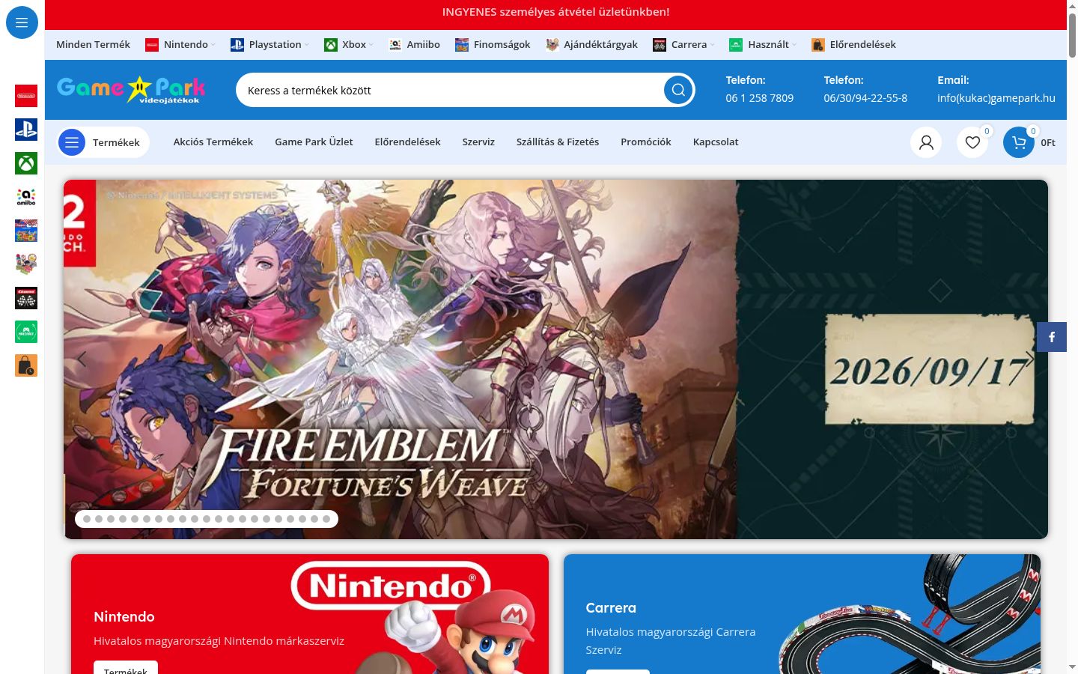Click the search magnifier button
Screen dimensions: 1078x674
(x=678, y=90)
